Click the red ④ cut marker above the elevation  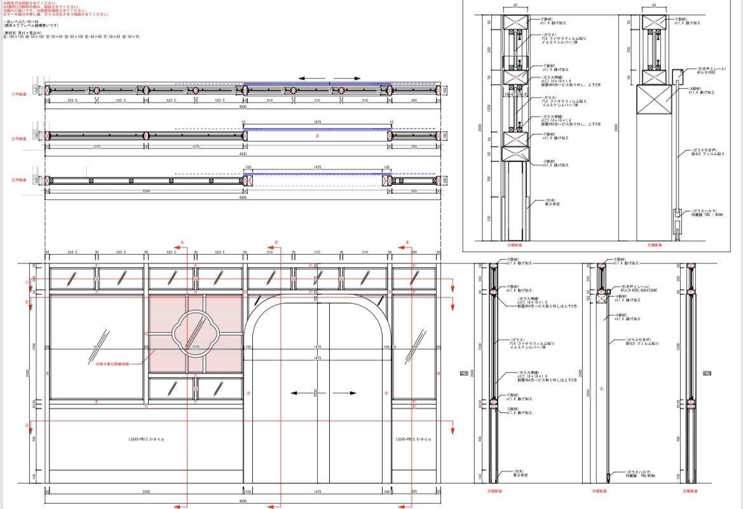182,243
